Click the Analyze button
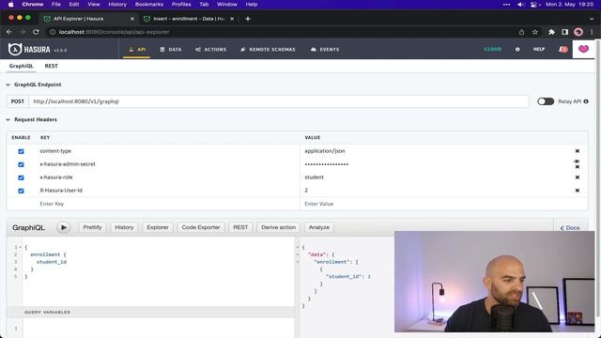 (x=319, y=227)
